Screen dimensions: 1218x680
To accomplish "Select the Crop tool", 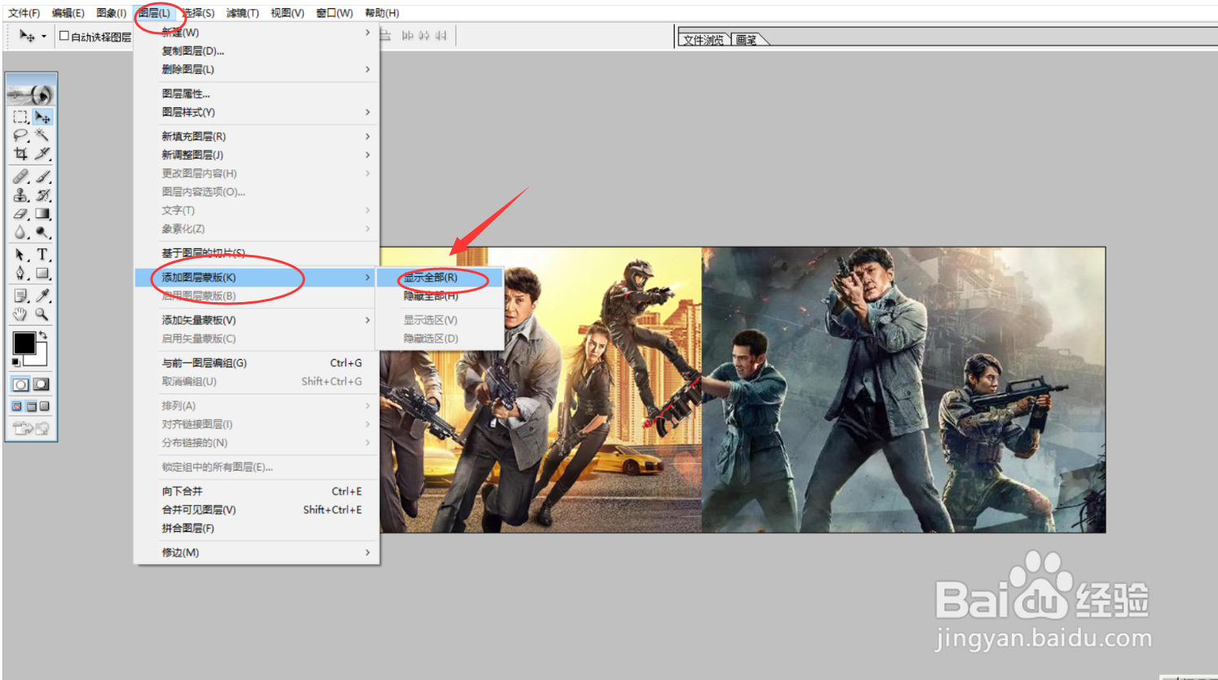I will point(20,153).
